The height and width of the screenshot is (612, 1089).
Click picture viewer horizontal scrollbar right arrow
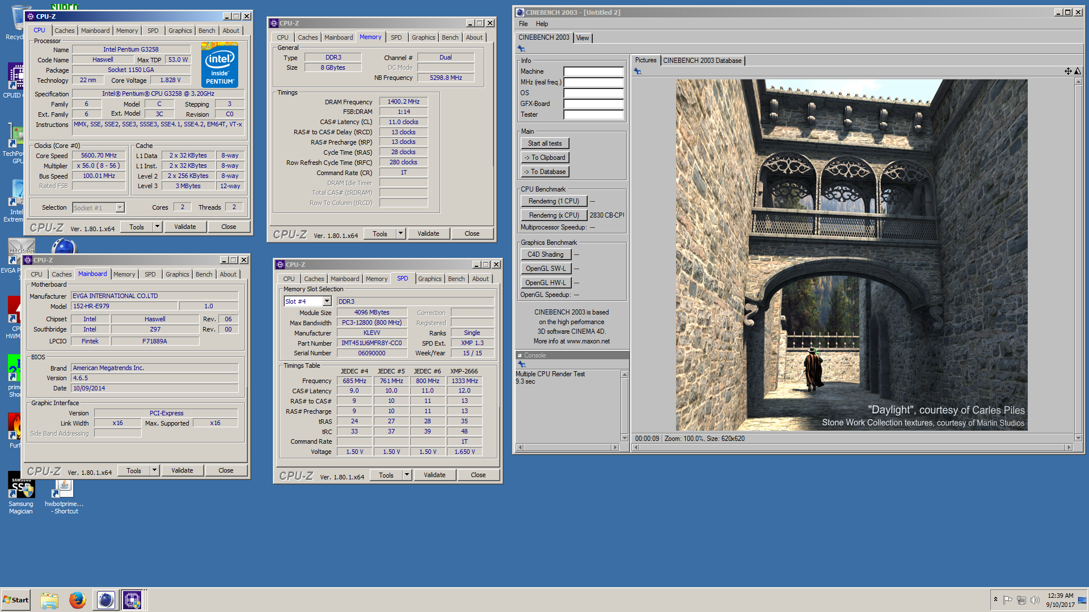pyautogui.click(x=1069, y=448)
